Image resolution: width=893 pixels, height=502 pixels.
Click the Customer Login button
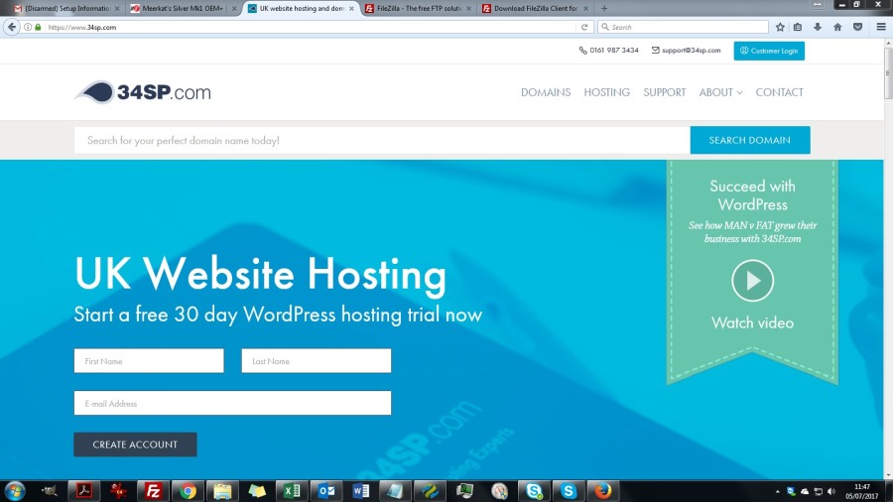click(x=769, y=51)
